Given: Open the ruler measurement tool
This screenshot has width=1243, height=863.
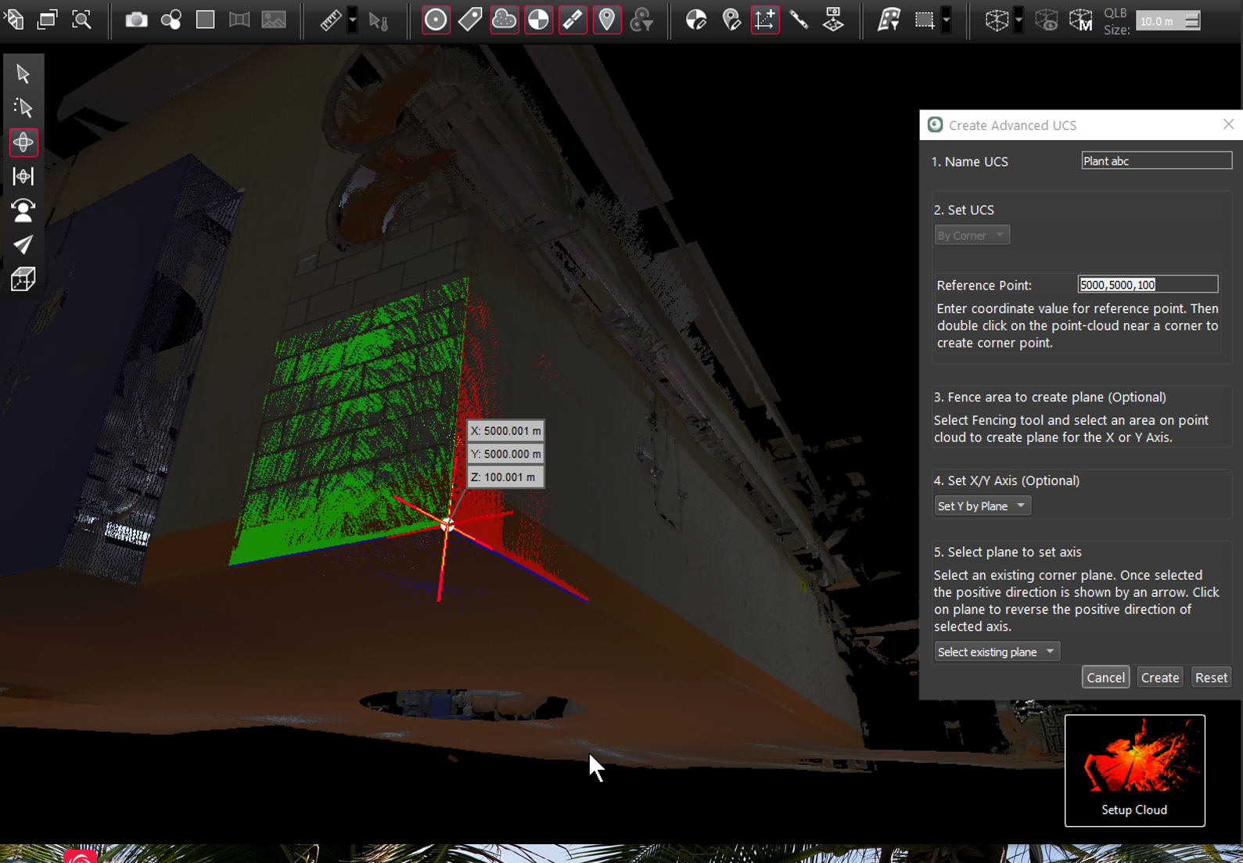Looking at the screenshot, I should (x=331, y=20).
